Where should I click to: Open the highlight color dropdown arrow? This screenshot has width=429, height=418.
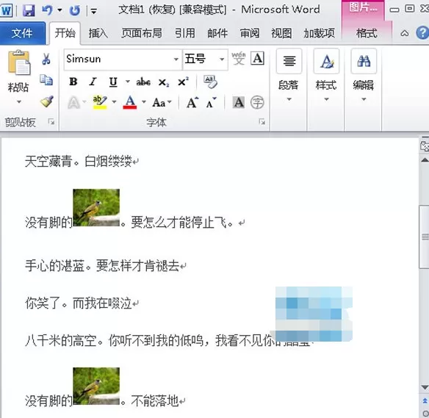click(115, 102)
